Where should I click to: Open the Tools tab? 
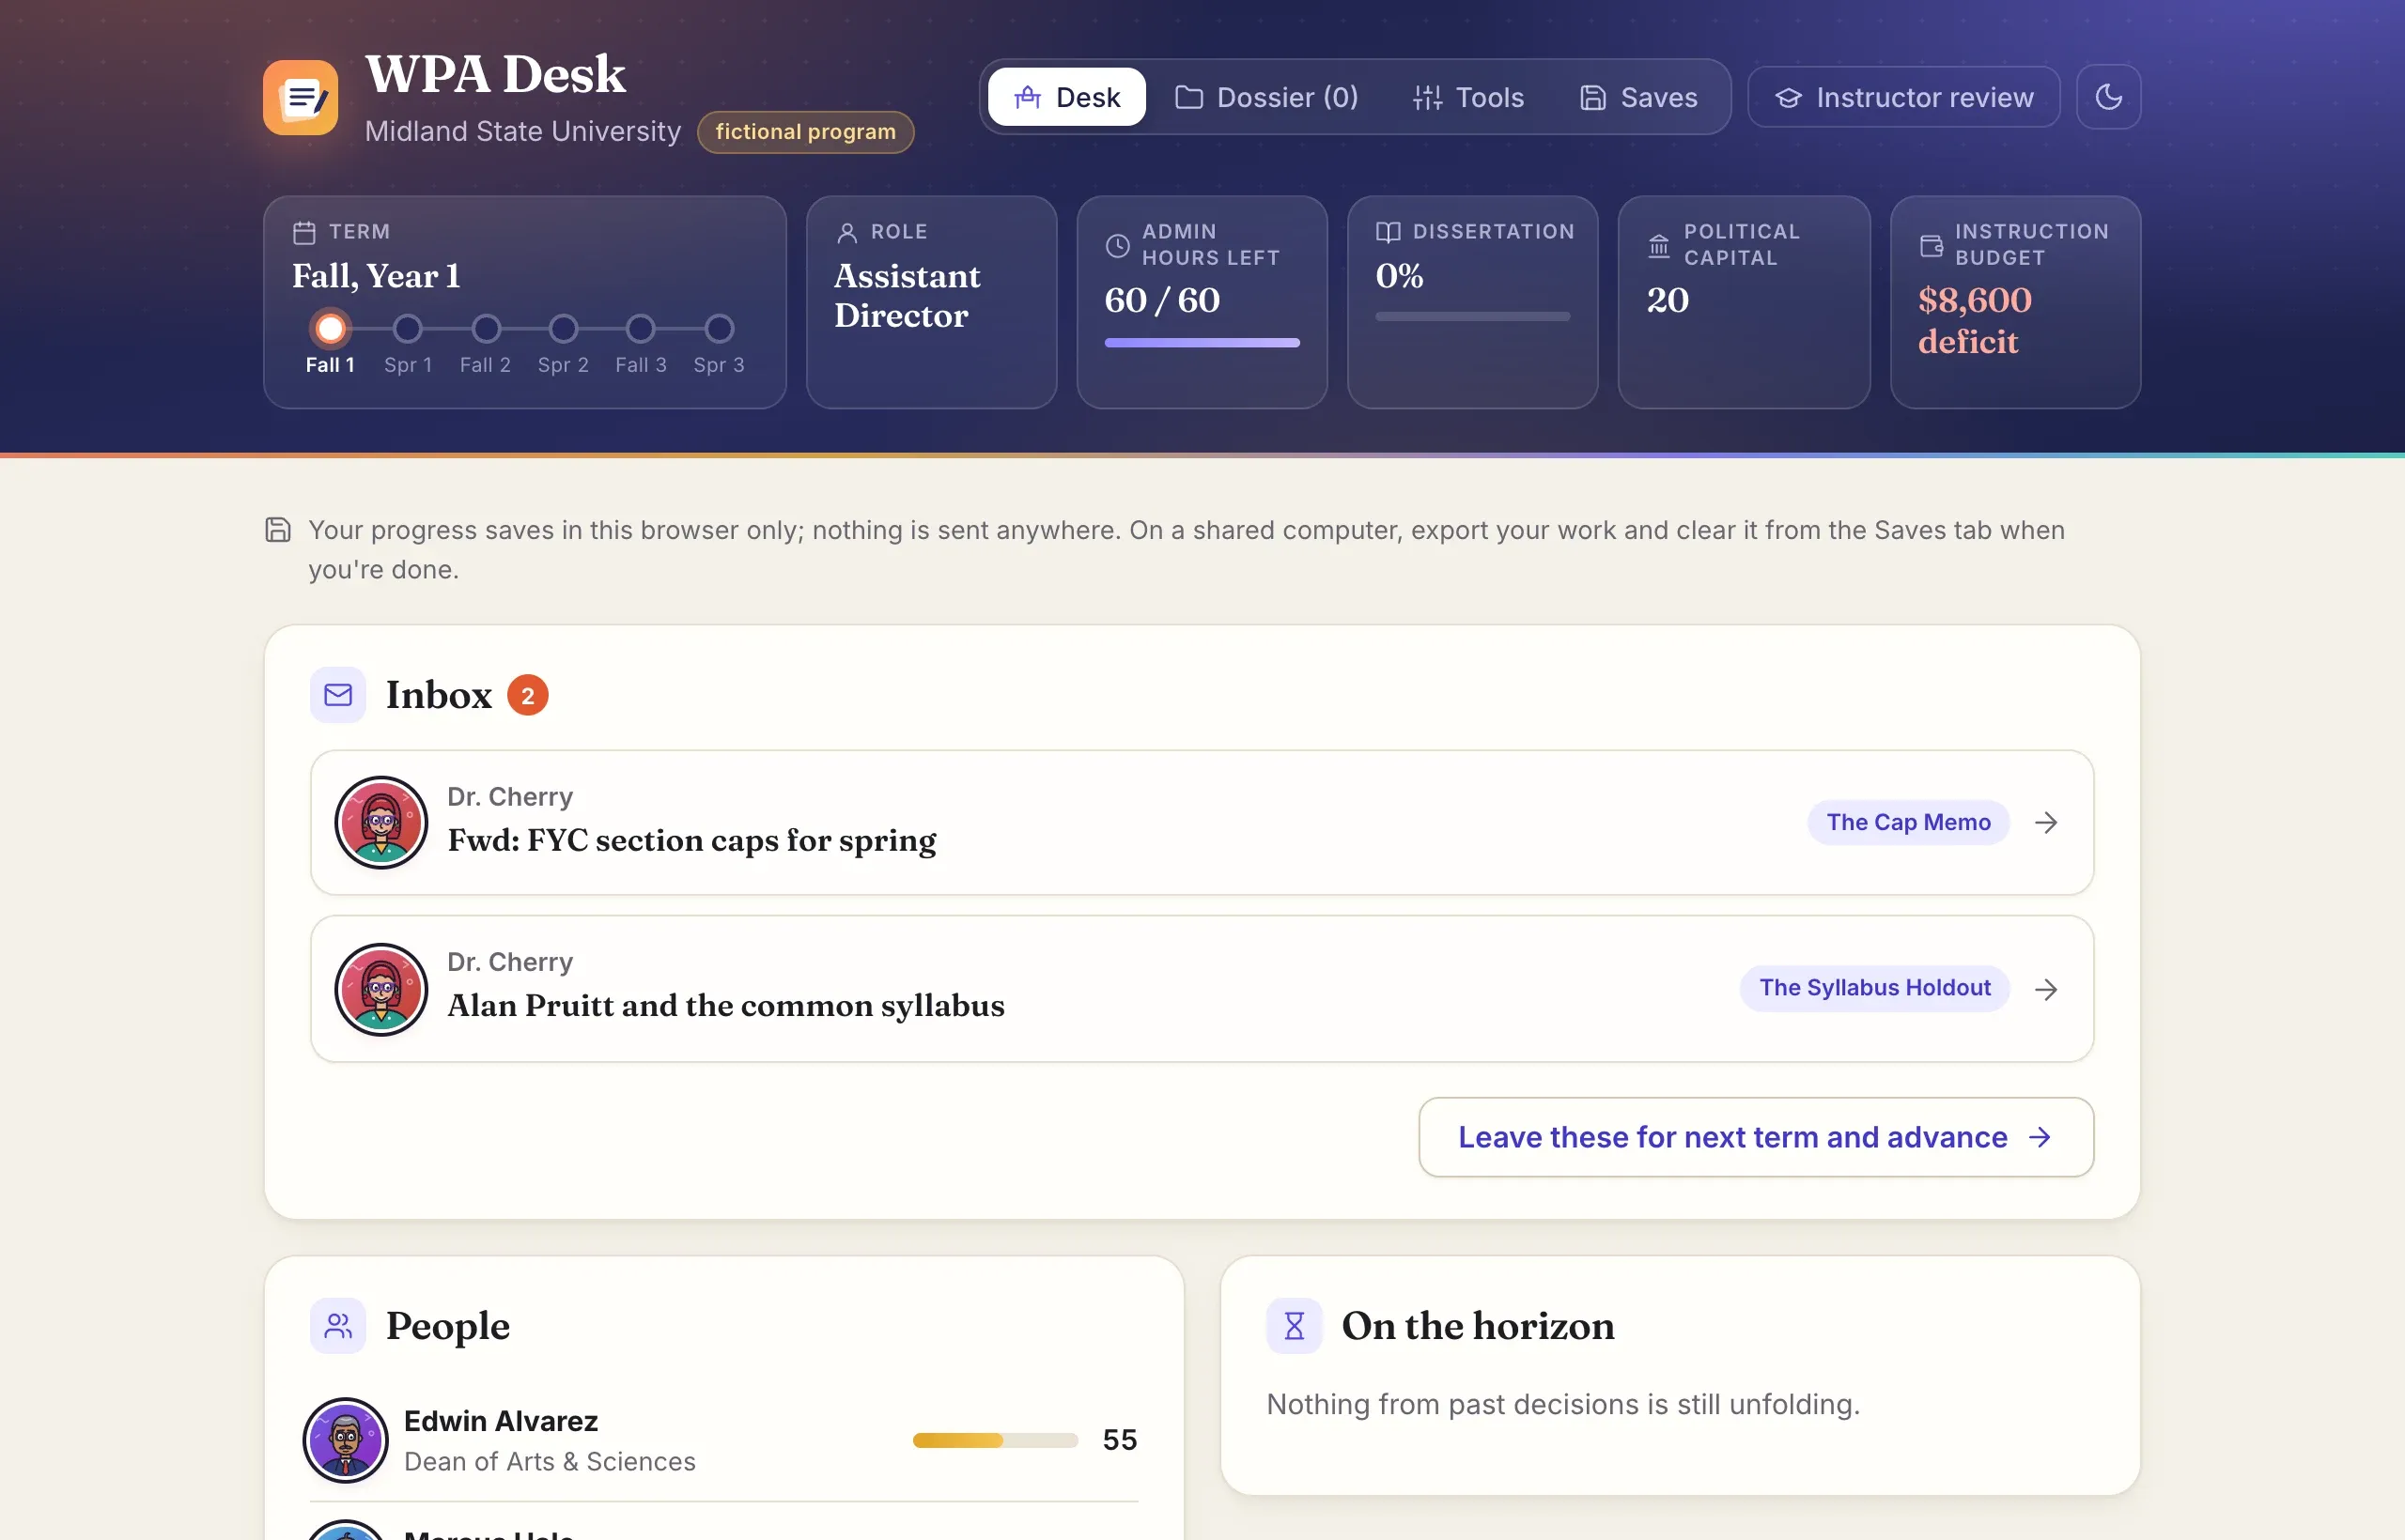pyautogui.click(x=1467, y=97)
